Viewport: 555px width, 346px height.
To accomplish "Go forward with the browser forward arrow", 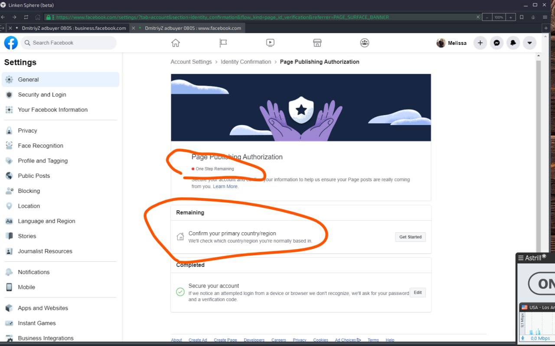I will [14, 17].
